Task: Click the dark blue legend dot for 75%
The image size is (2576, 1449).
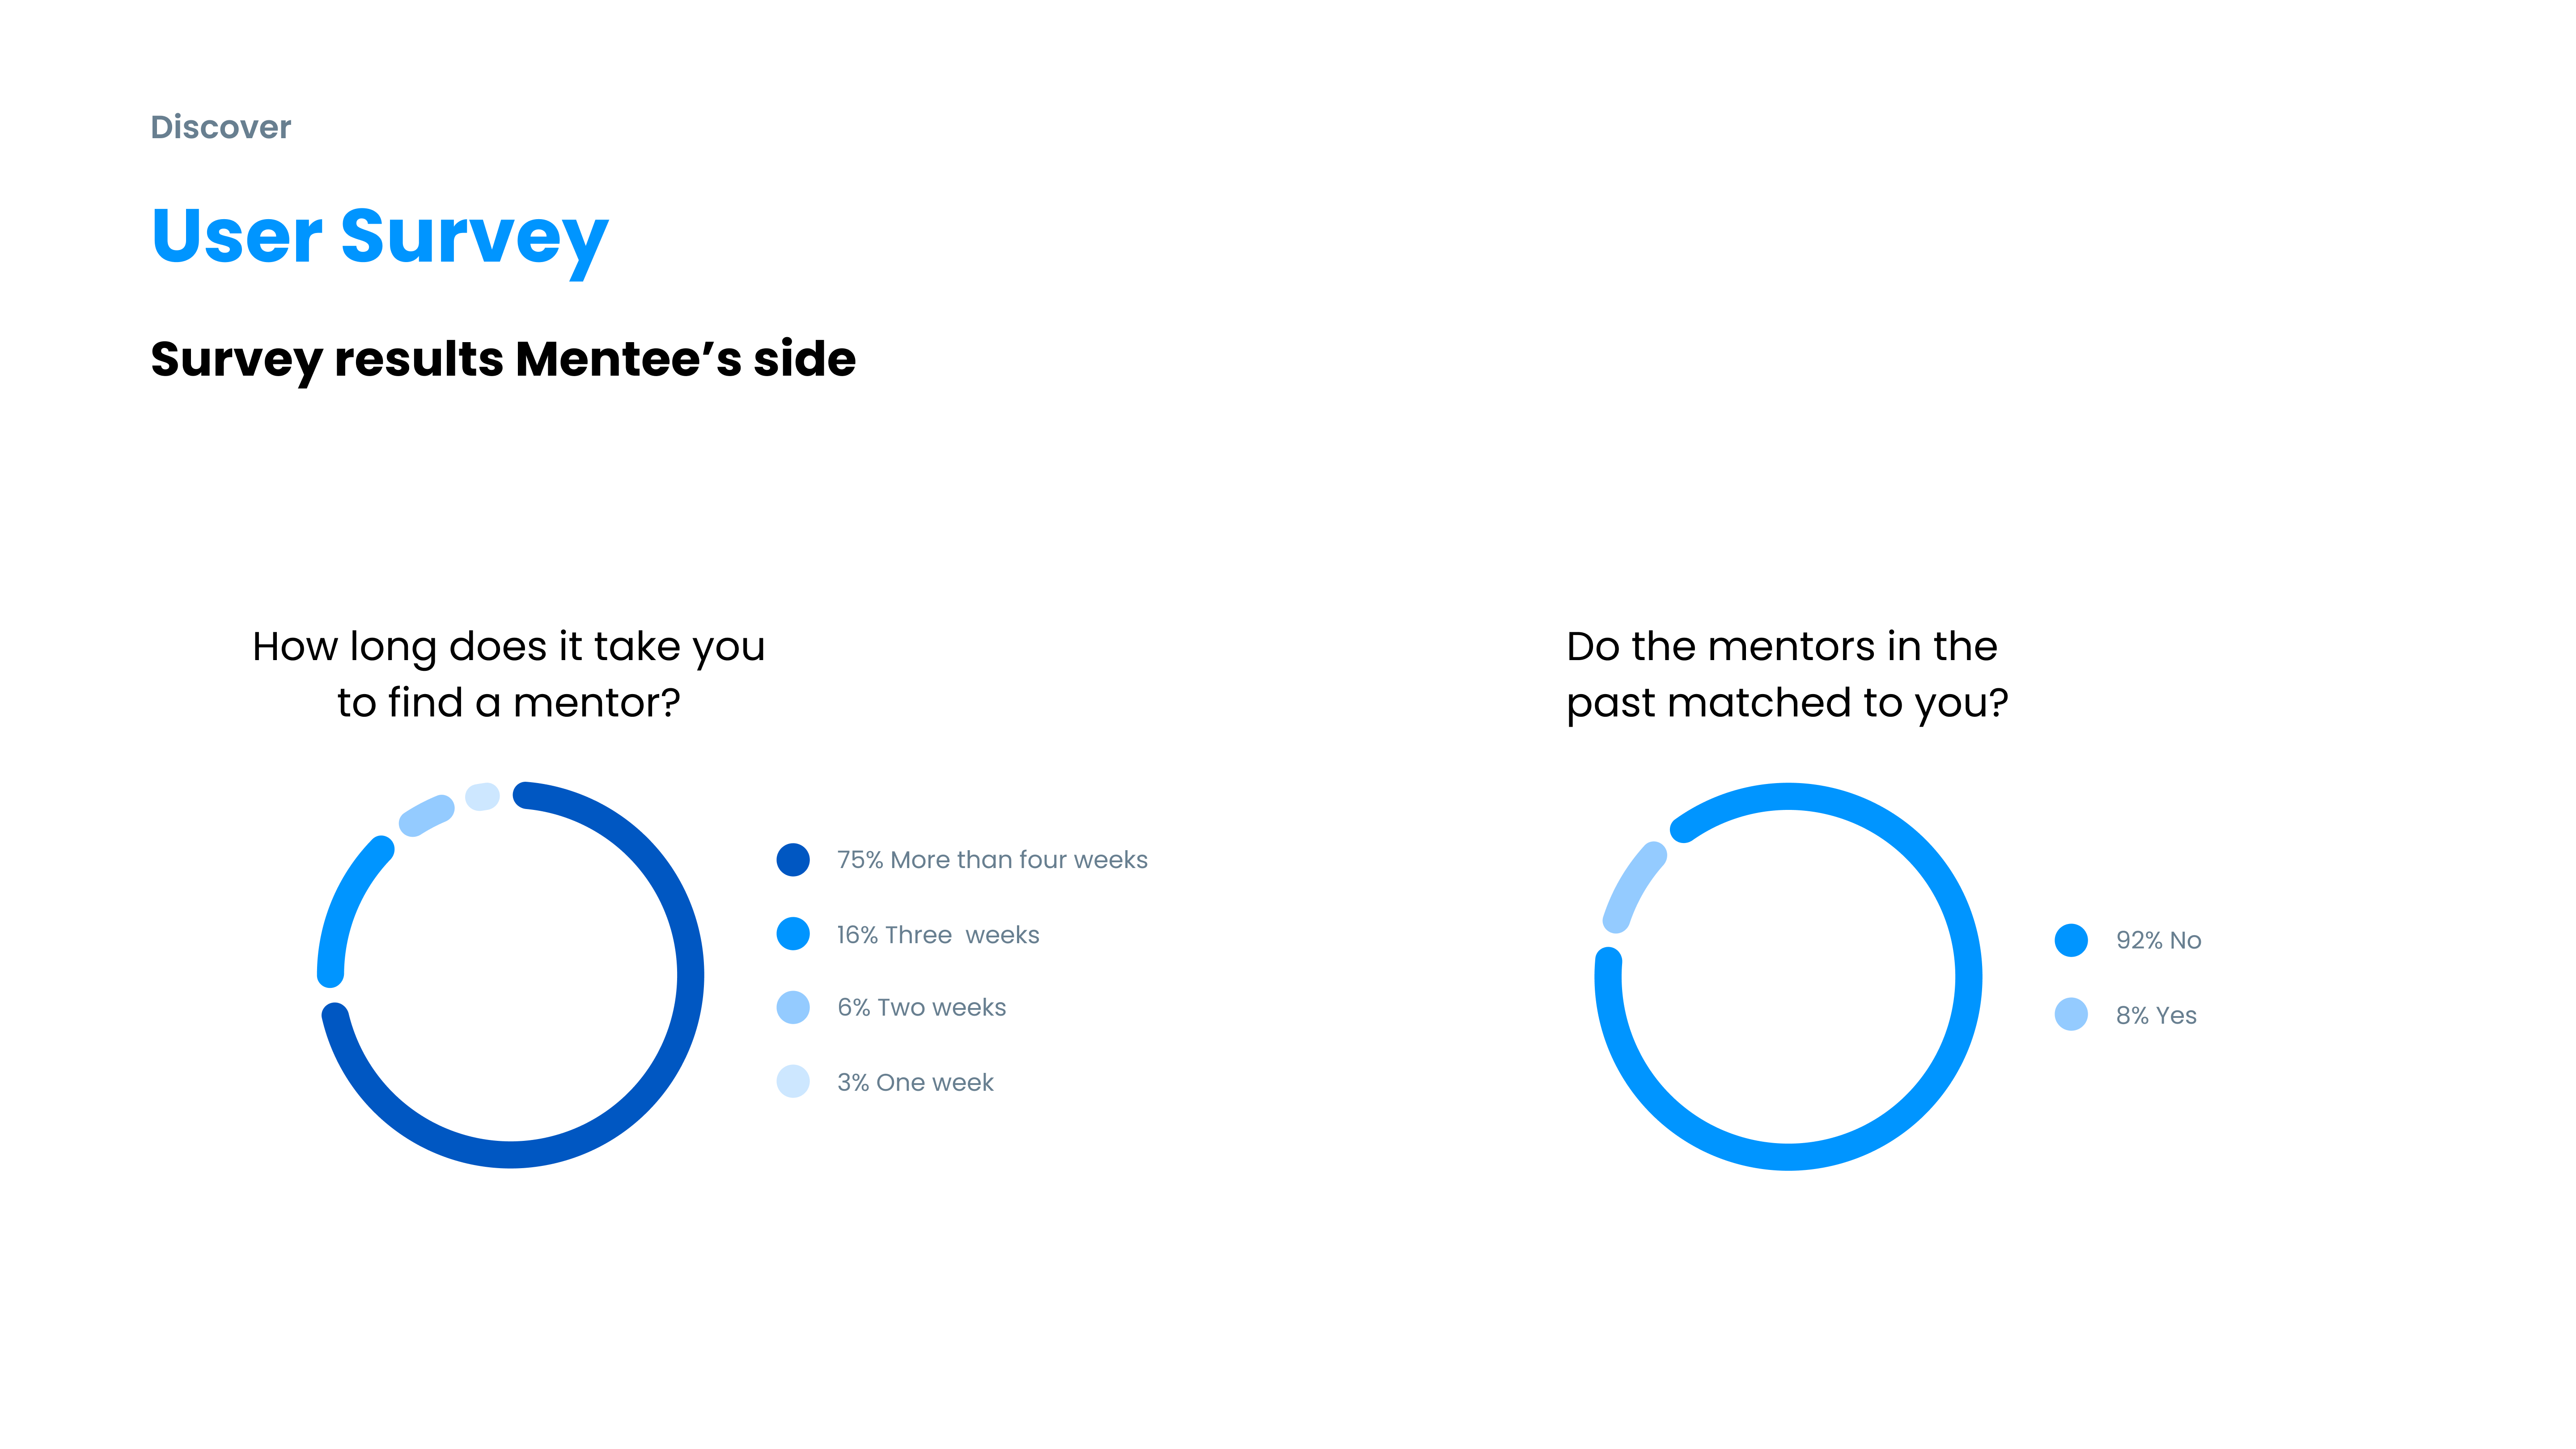Action: [793, 860]
